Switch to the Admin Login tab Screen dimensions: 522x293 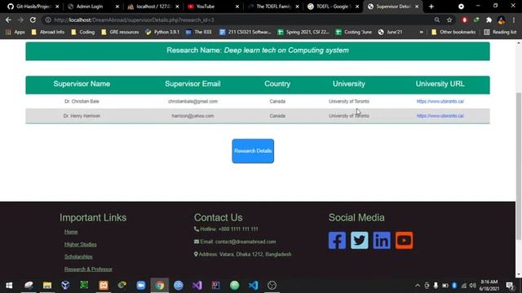93,7
